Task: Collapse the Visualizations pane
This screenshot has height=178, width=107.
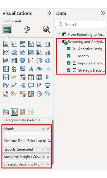Action: click(49, 13)
